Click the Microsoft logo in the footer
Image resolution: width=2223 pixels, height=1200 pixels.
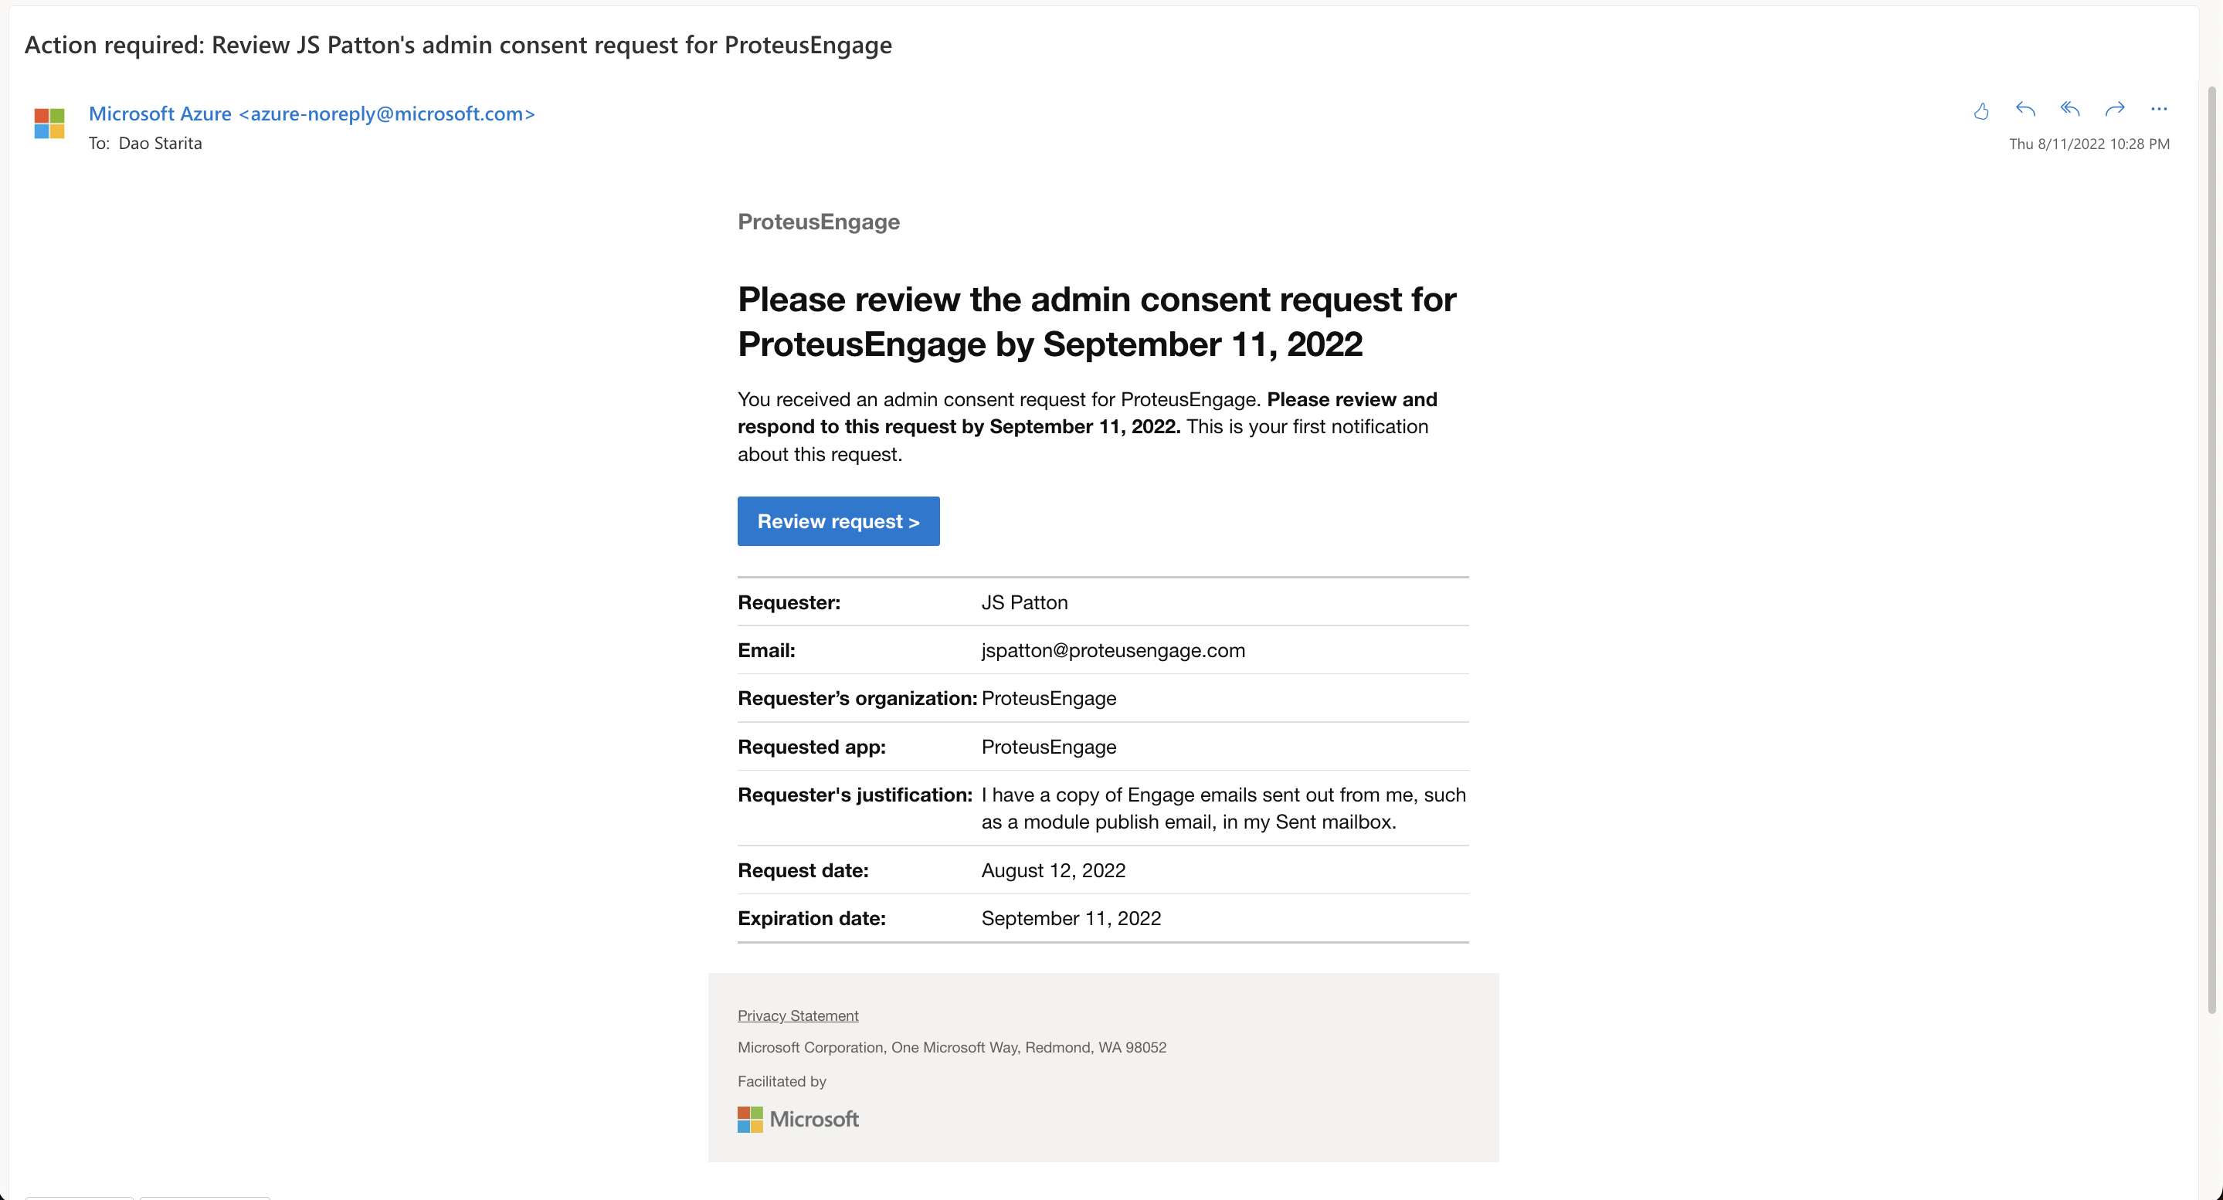(x=798, y=1119)
